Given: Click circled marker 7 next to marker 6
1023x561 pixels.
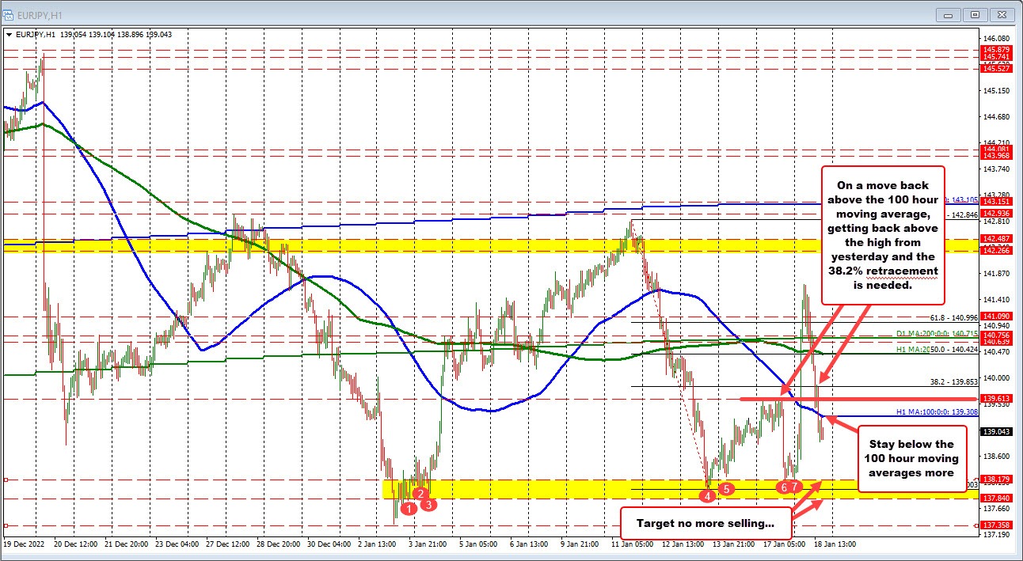Looking at the screenshot, I should click(x=794, y=487).
